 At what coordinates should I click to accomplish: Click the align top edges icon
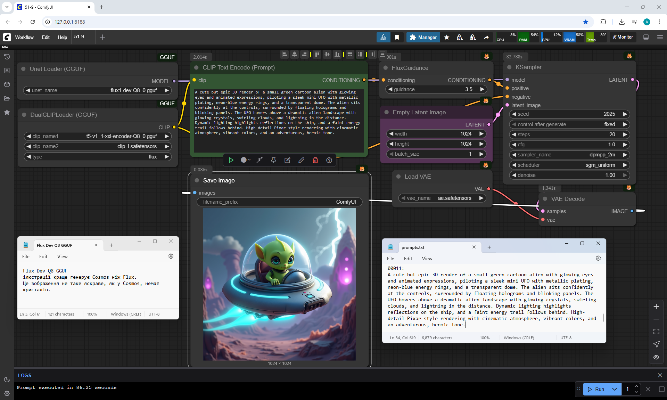(x=317, y=54)
